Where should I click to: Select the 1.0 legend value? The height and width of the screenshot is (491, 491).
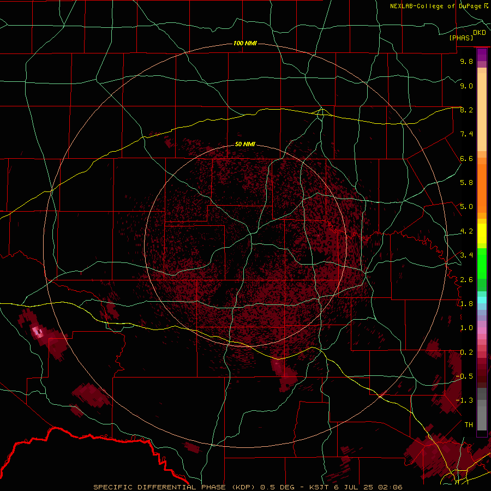click(466, 328)
